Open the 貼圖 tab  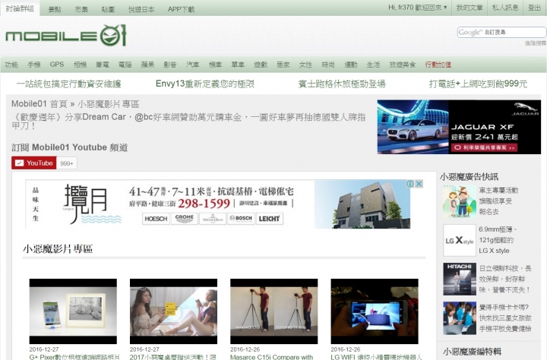pos(108,9)
